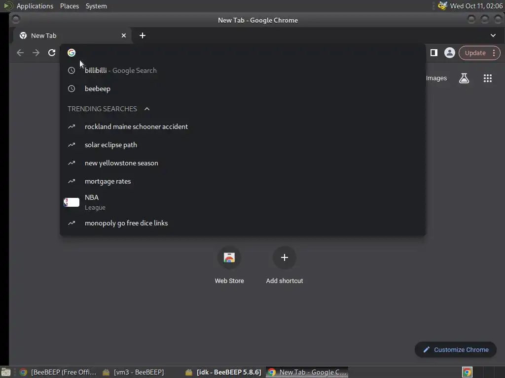Image resolution: width=505 pixels, height=378 pixels.
Task: Click trending icon beside rockland maine
Action: click(72, 126)
